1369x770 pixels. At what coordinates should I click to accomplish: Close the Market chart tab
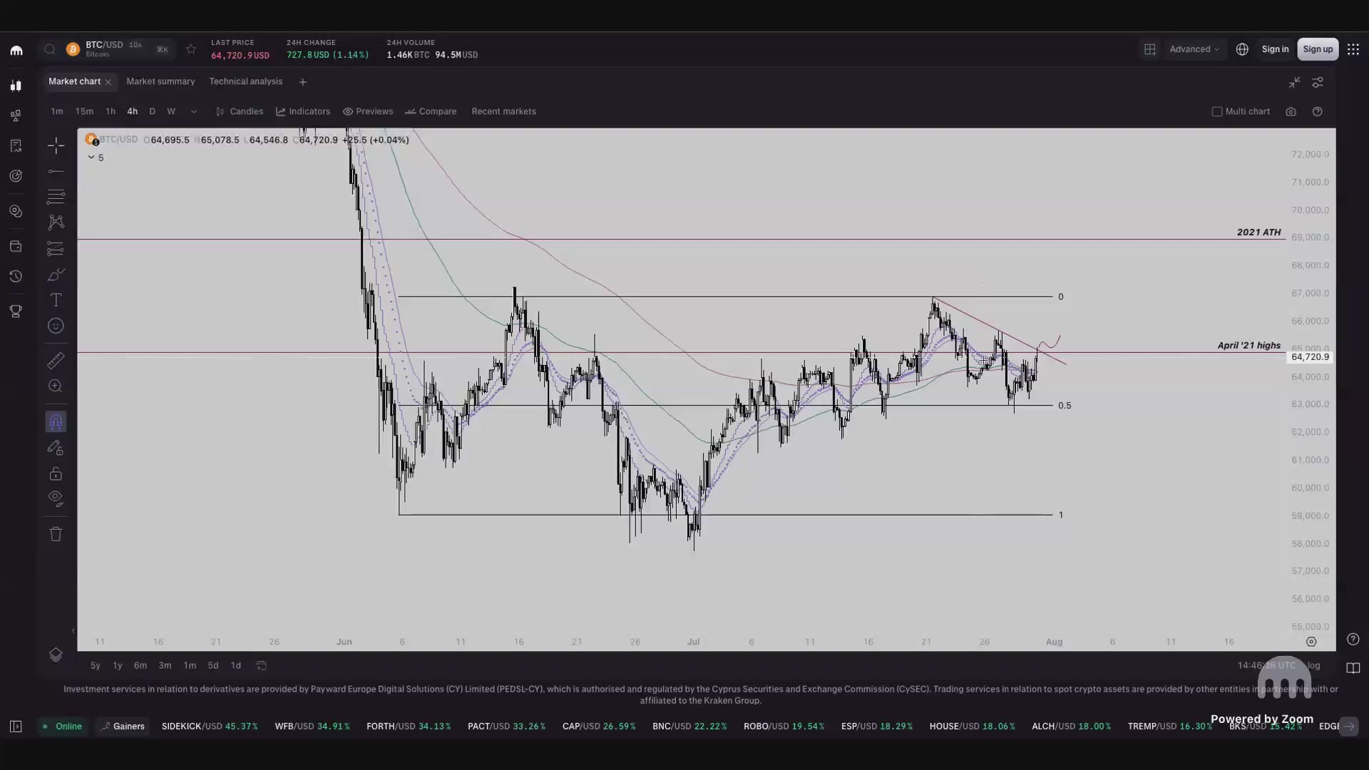point(108,82)
